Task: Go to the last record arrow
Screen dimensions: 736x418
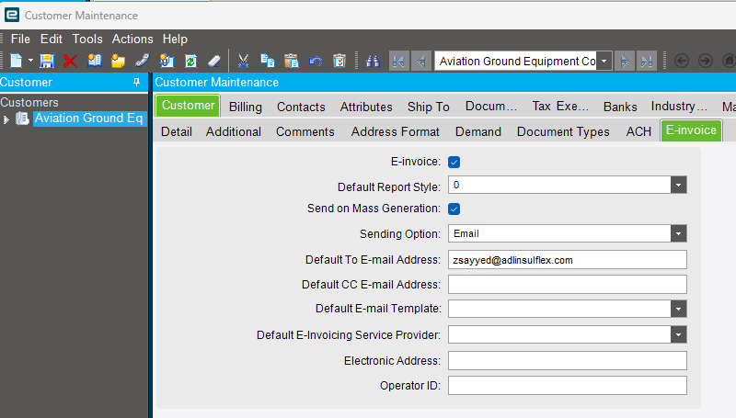Action: (647, 61)
